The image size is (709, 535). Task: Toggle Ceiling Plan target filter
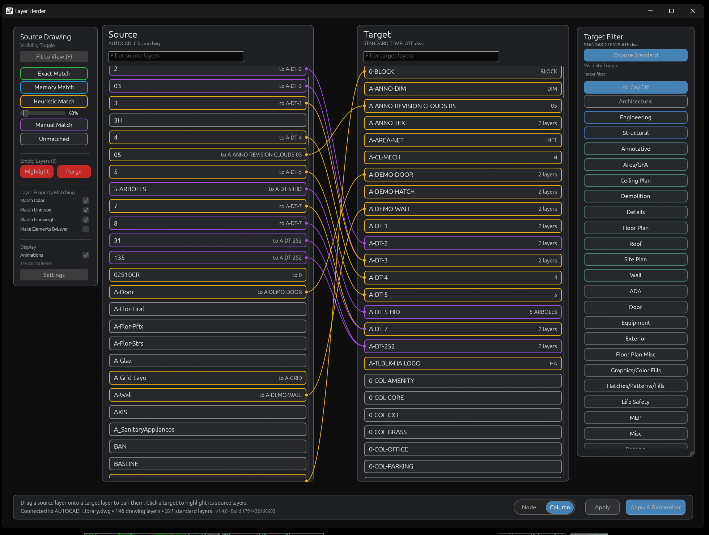point(636,180)
